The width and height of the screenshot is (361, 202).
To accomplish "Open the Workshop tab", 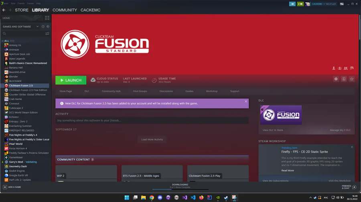I will [x=211, y=91].
